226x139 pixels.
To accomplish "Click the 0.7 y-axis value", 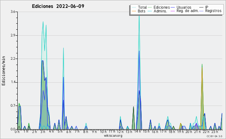I will 13,106.
